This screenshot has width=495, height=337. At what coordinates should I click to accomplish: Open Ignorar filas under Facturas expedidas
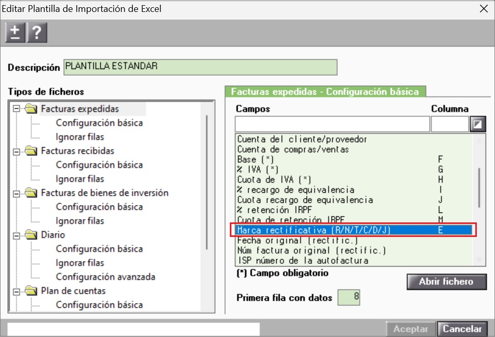coord(80,137)
